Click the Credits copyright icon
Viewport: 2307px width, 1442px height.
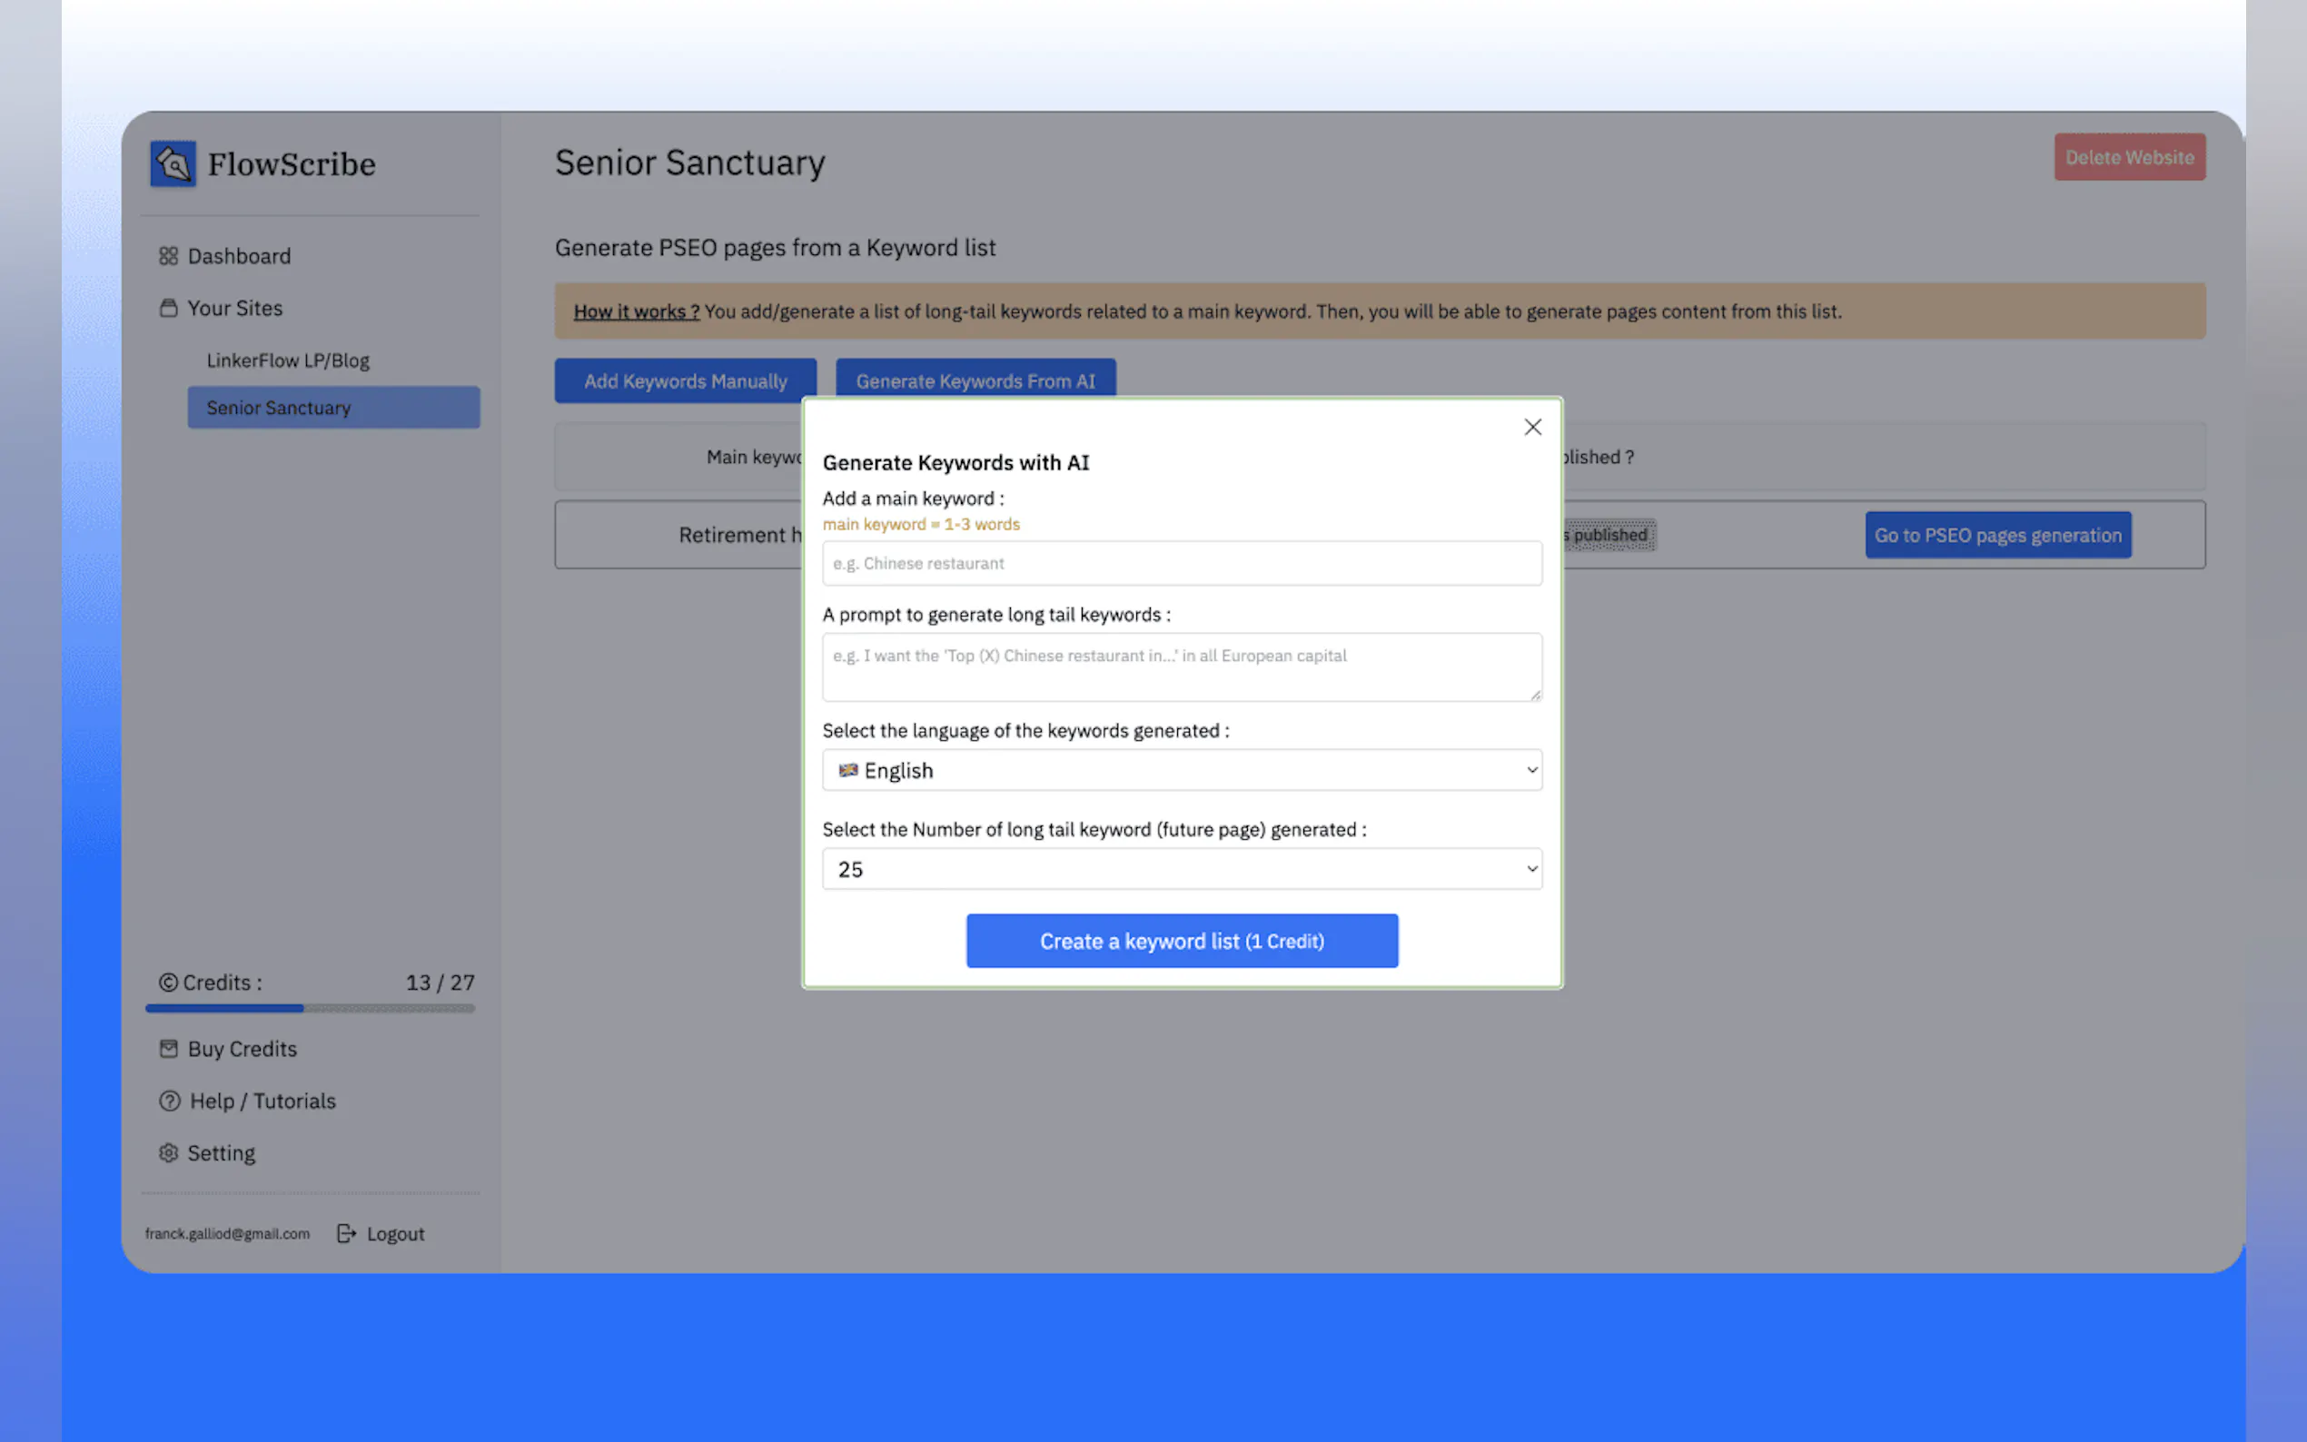(168, 983)
